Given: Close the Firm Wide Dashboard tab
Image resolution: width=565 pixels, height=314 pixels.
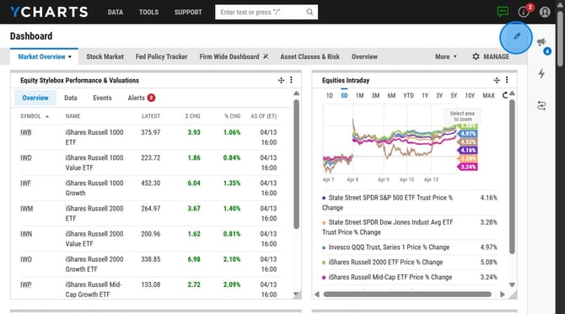Looking at the screenshot, I should 266,56.
